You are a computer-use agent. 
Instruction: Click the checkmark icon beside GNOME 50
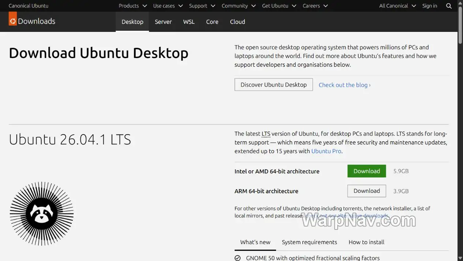tap(238, 258)
